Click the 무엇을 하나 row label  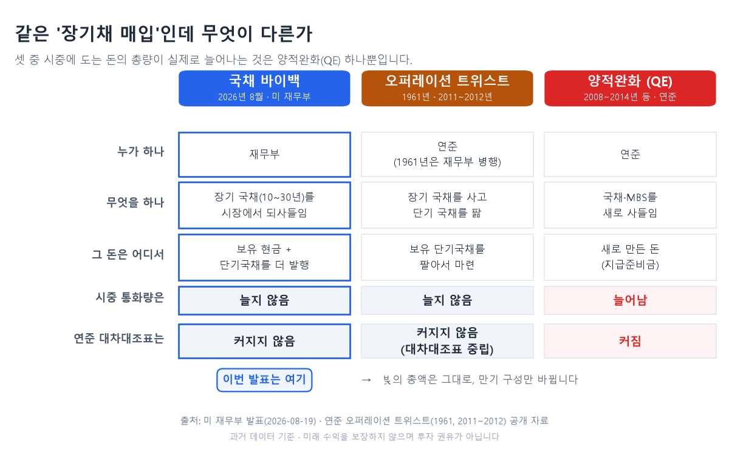(135, 203)
